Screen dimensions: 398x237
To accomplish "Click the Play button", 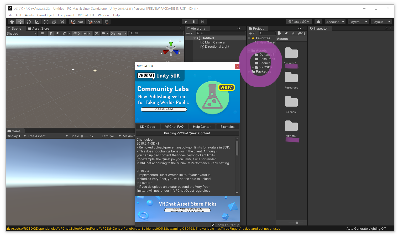I will tap(186, 22).
